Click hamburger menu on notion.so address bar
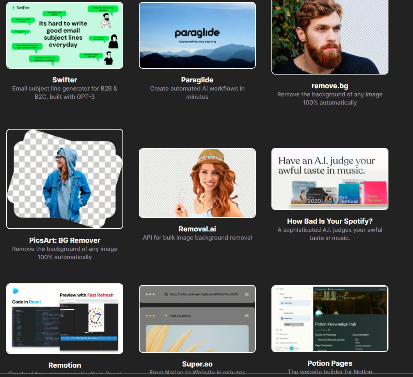Viewport: 413px width, 377px height. point(246,294)
